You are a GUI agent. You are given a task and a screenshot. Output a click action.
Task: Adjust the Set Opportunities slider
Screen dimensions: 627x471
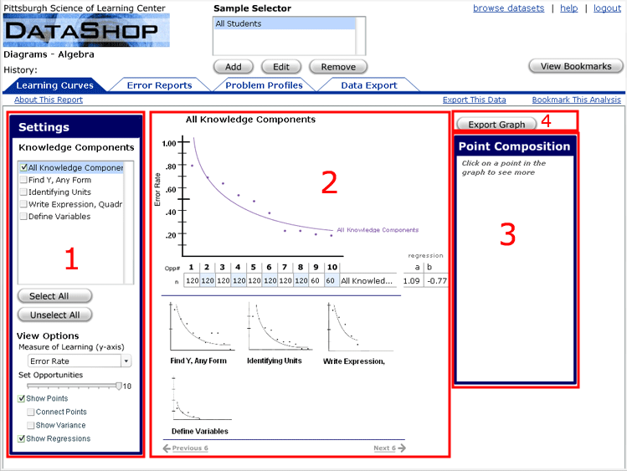point(116,386)
